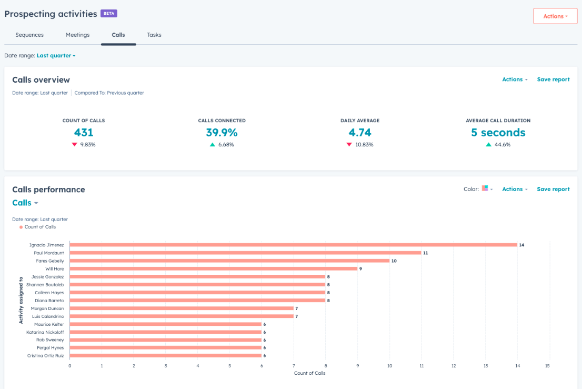Save report for Calls performance

[x=553, y=189]
